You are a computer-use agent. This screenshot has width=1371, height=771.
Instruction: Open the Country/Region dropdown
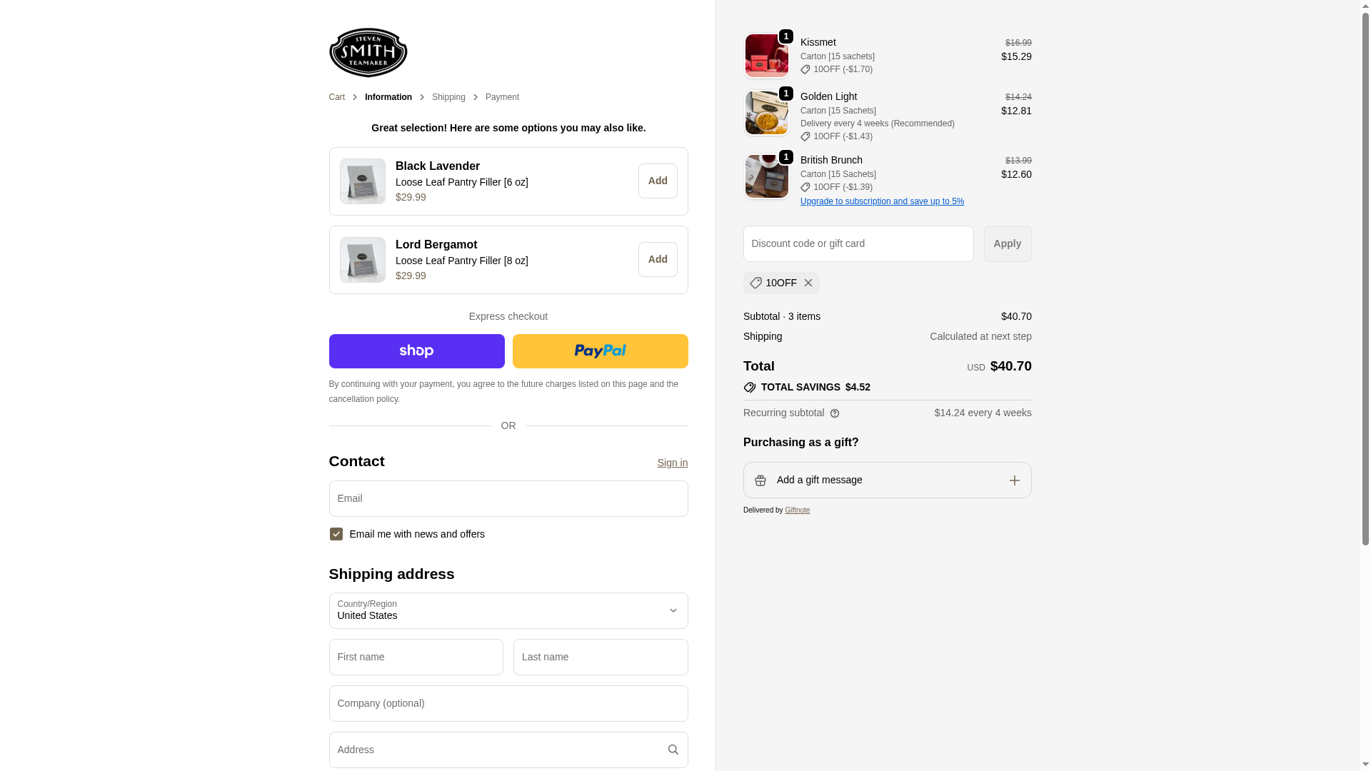coord(508,610)
